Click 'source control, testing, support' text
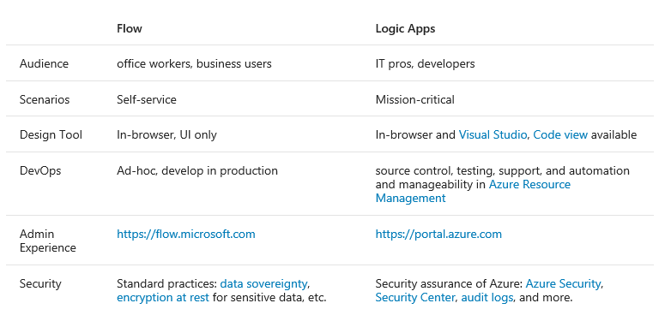 (459, 171)
